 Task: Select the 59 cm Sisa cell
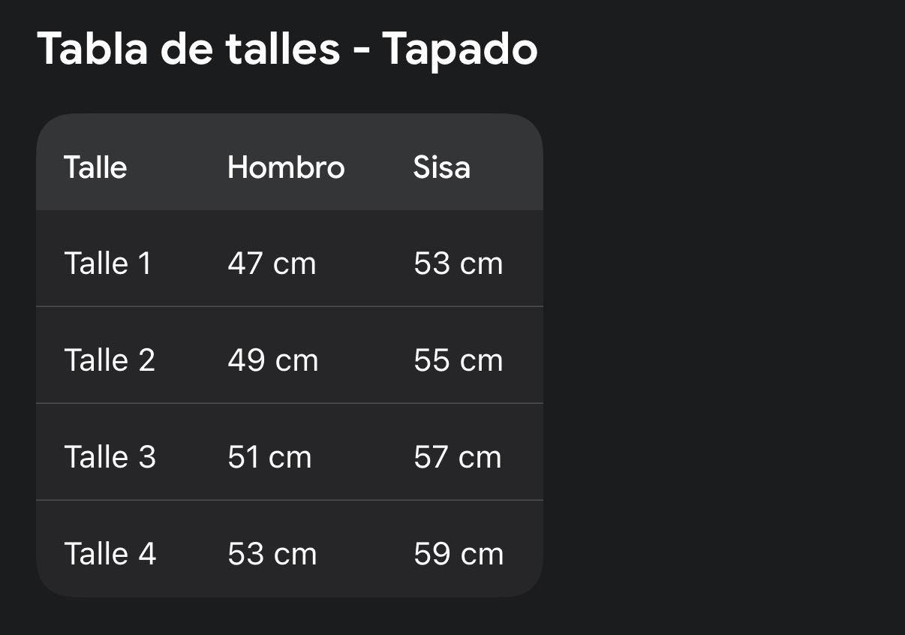coord(458,554)
